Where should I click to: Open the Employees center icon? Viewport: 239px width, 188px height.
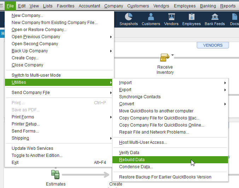coord(191,19)
